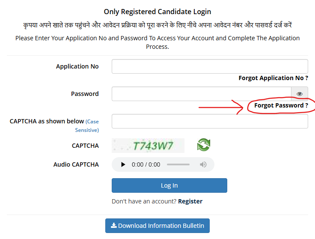Image resolution: width=315 pixels, height=239 pixels.
Task: Click the Application No label
Action: (77, 66)
